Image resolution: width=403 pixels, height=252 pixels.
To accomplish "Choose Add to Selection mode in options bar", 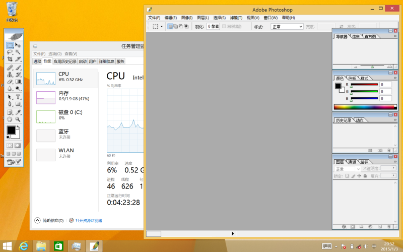I will click(175, 26).
